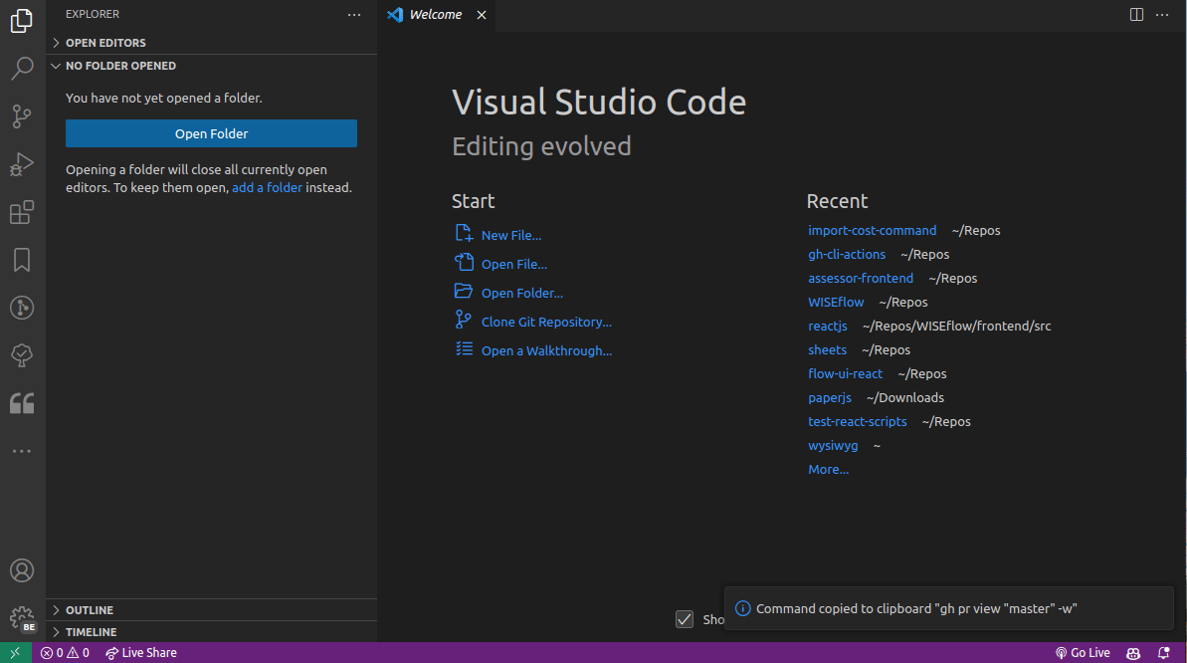Open recent test-react-scripts project
This screenshot has width=1187, height=663.
[857, 421]
